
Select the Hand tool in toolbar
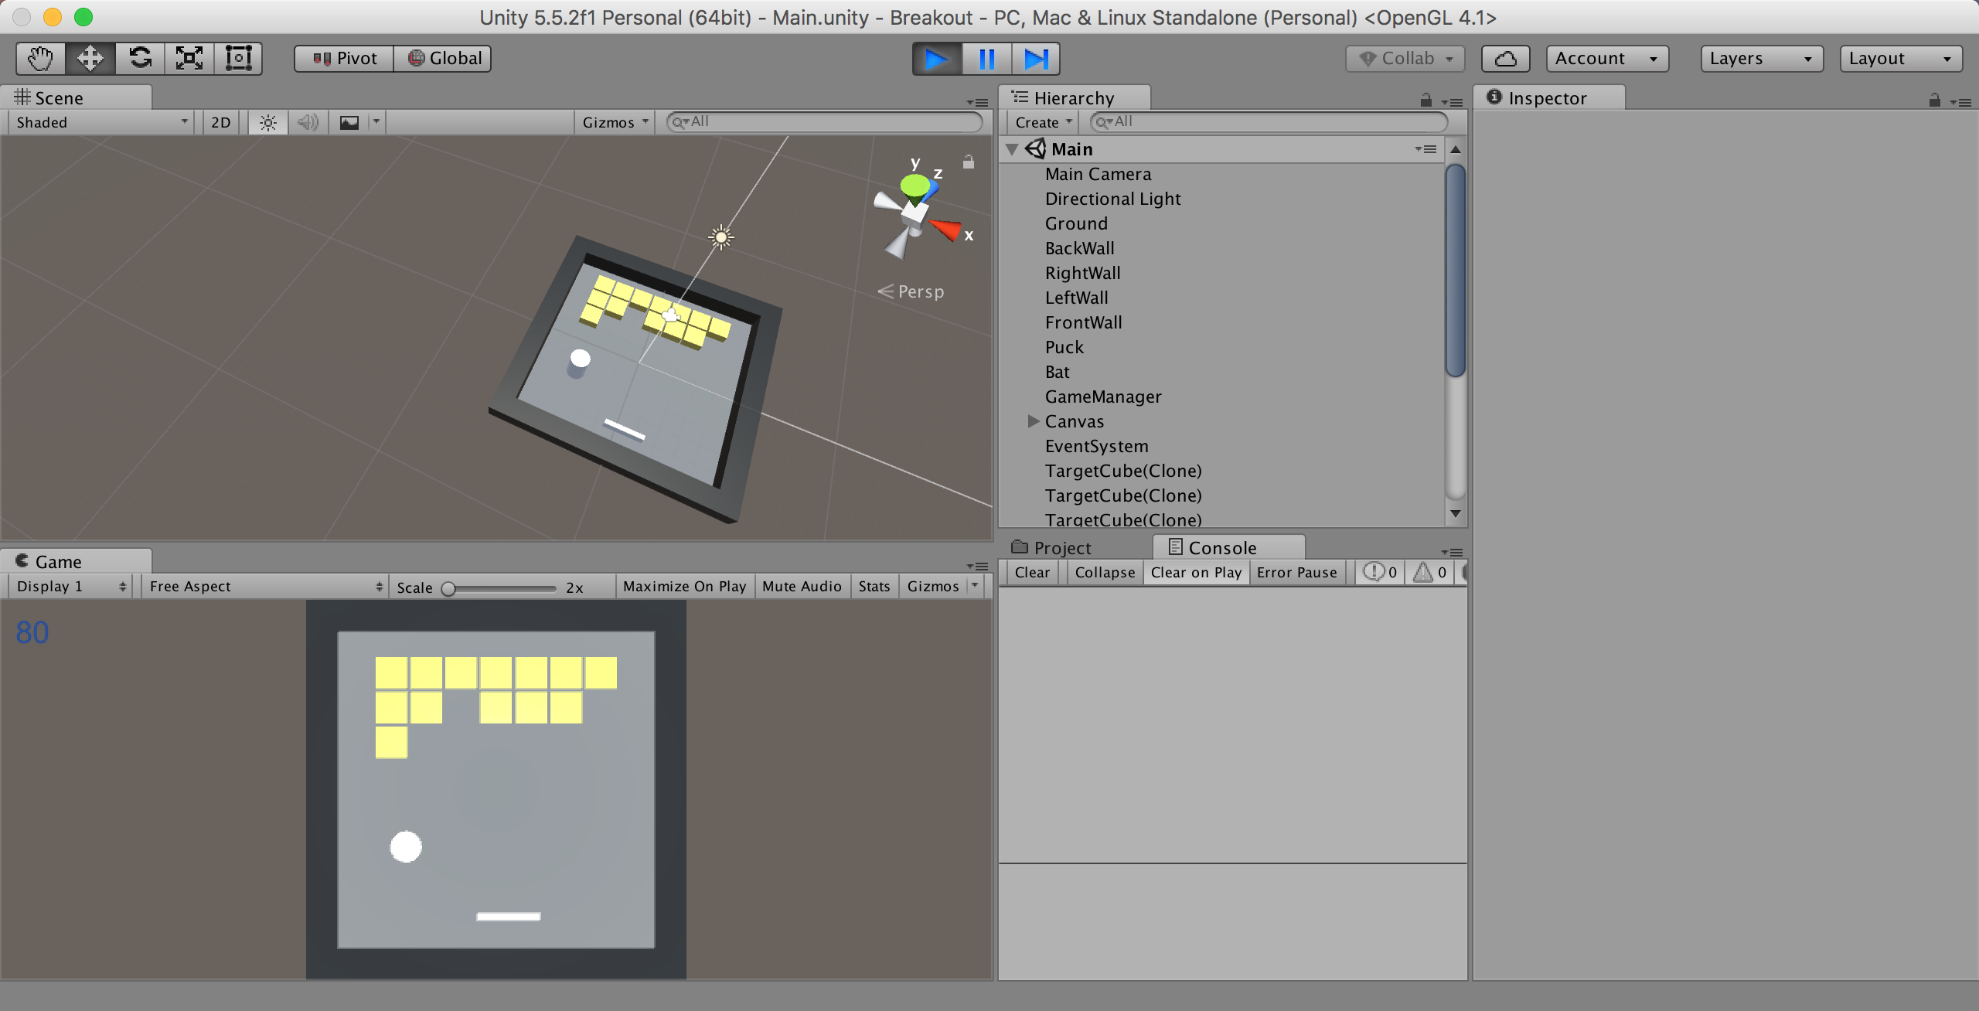[x=40, y=59]
